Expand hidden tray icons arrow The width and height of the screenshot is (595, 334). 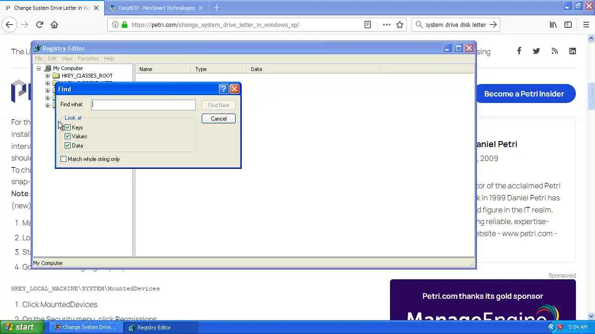click(x=551, y=327)
